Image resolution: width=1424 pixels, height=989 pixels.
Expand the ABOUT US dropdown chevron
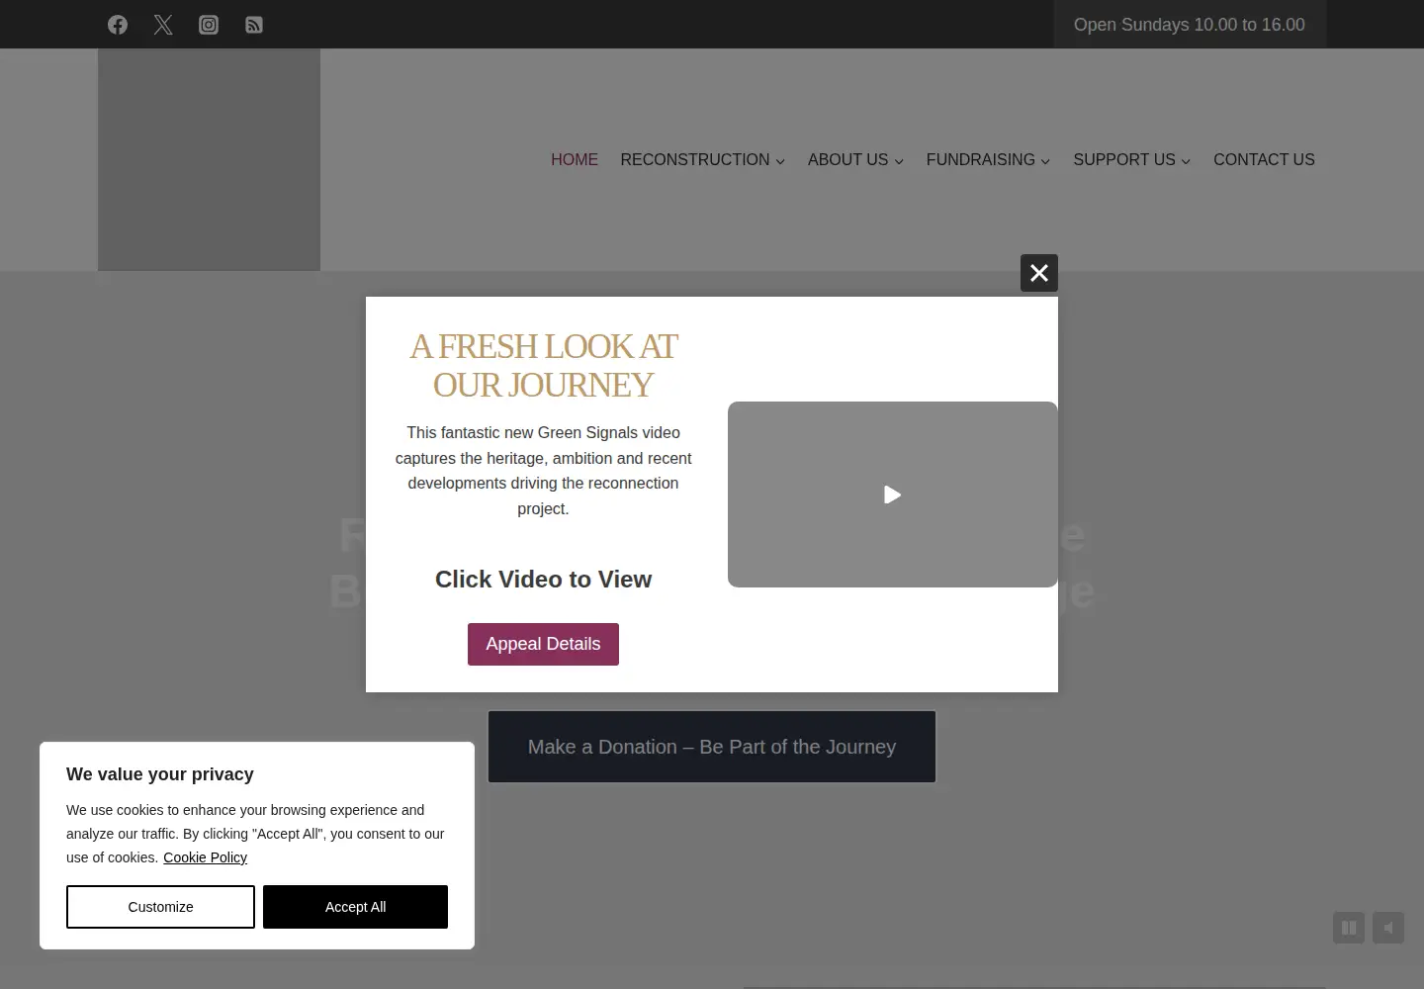pyautogui.click(x=899, y=161)
